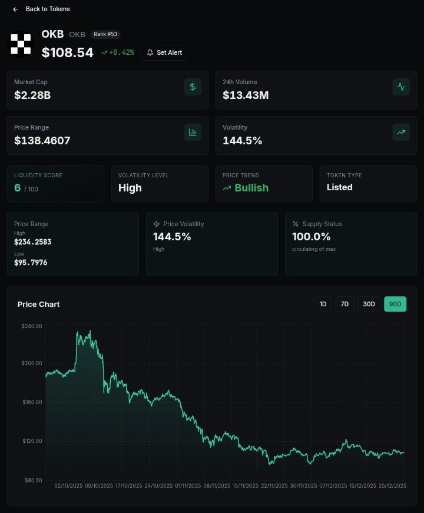Click the $80.00 y-axis label

coord(34,480)
